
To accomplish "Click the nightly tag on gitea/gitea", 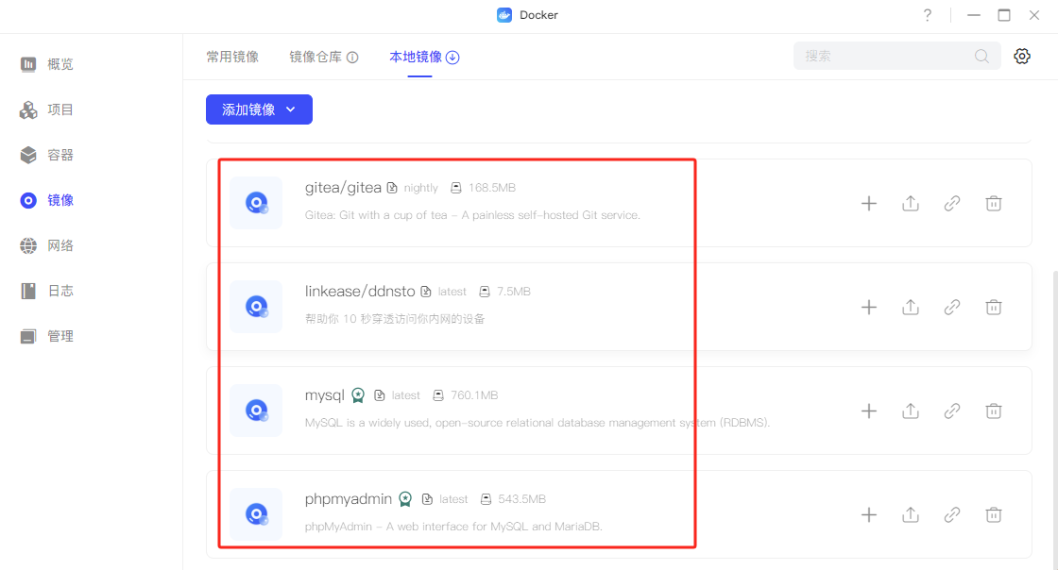I will click(x=421, y=188).
